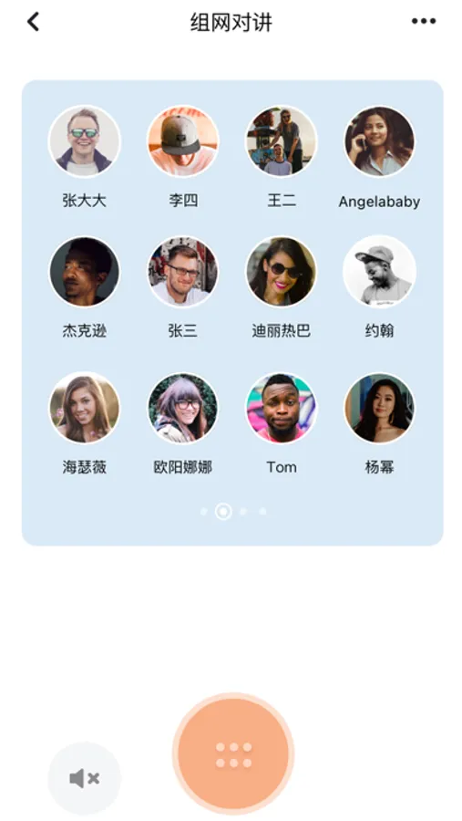Tap 欧阳娜娜's avatar
This screenshot has width=462, height=821.
coord(182,408)
